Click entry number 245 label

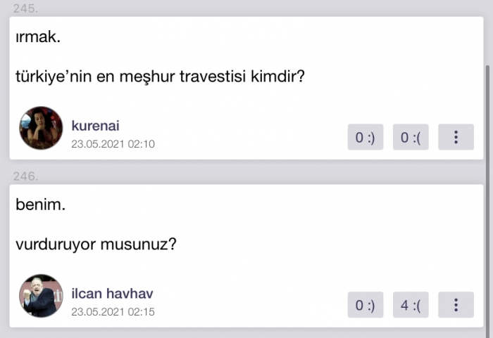(x=25, y=8)
